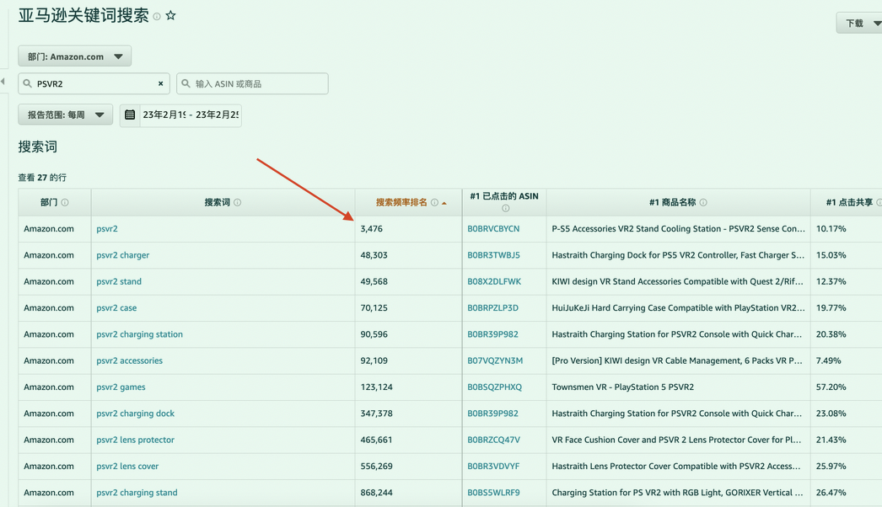Click the magnifier icon in the PSVR2 search box
Screen dimensions: 882x507
pos(28,83)
